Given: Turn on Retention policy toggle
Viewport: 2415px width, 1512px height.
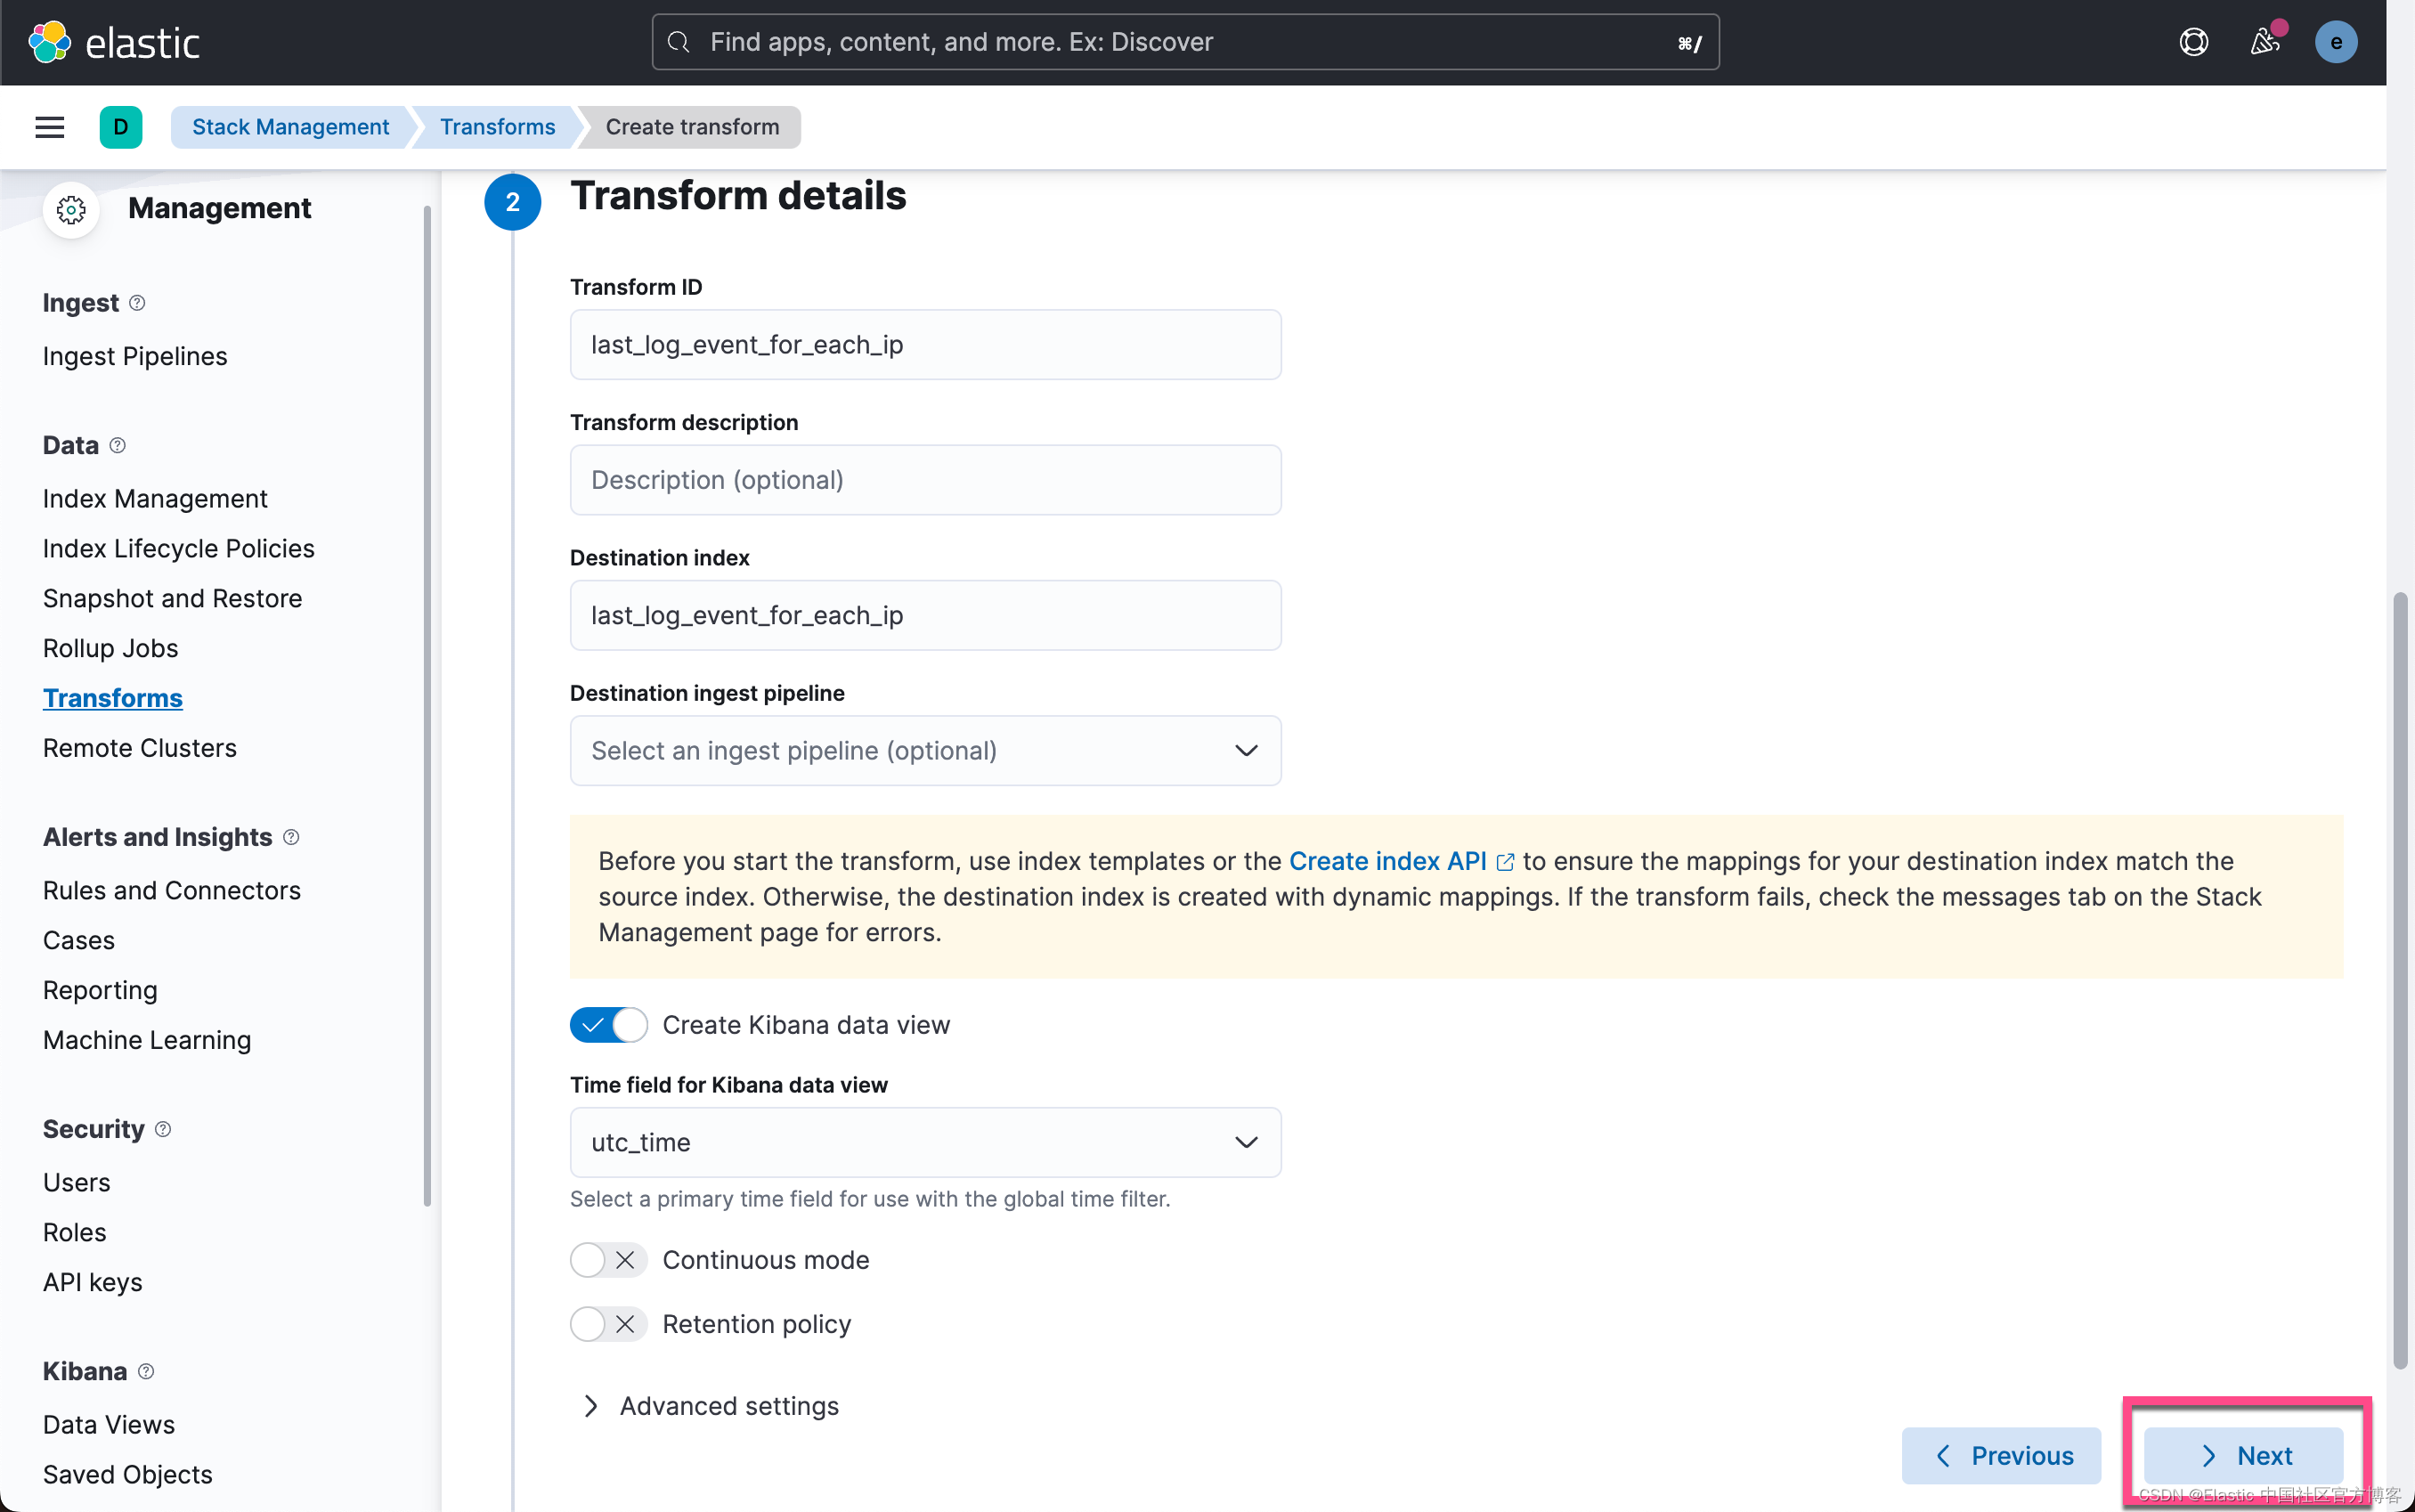Looking at the screenshot, I should [608, 1324].
